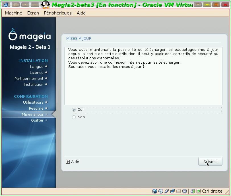
Task: Select the Non radio button
Action: (x=74, y=117)
